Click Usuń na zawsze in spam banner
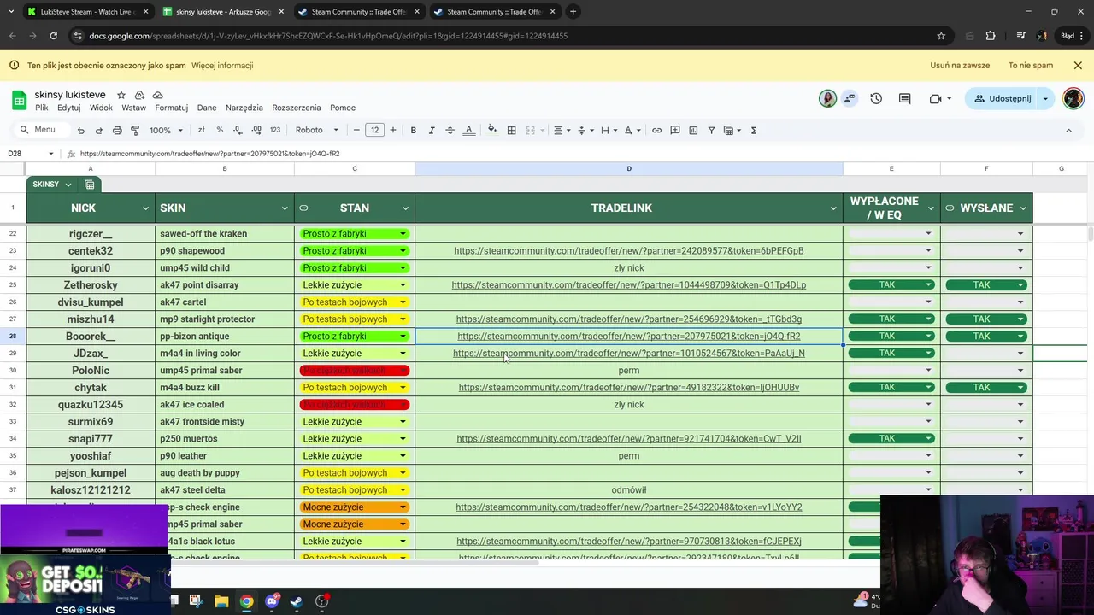This screenshot has width=1094, height=615. pos(960,66)
